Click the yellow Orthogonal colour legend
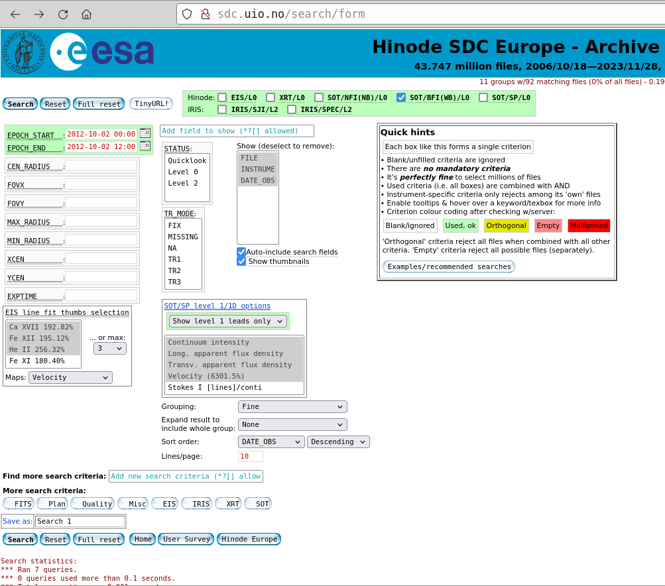The image size is (665, 586). [x=506, y=225]
